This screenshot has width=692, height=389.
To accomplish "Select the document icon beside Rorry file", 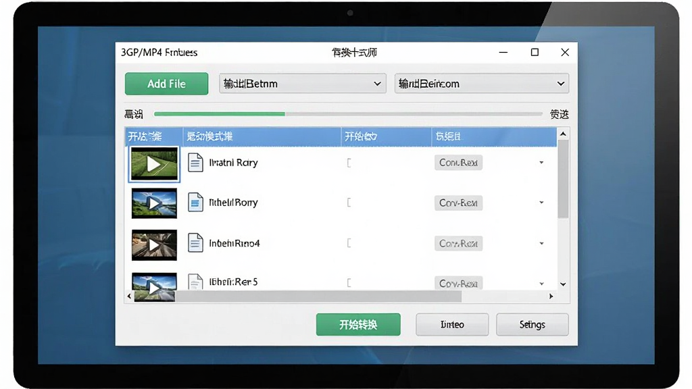I will (195, 203).
